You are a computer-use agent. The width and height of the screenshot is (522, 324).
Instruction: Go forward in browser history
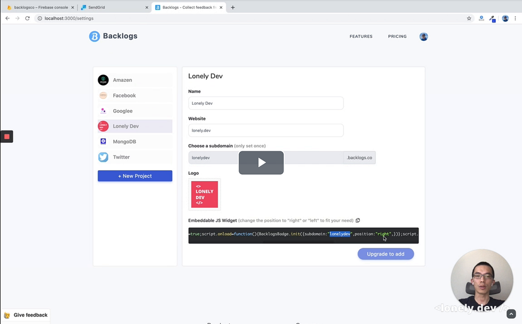coord(17,18)
